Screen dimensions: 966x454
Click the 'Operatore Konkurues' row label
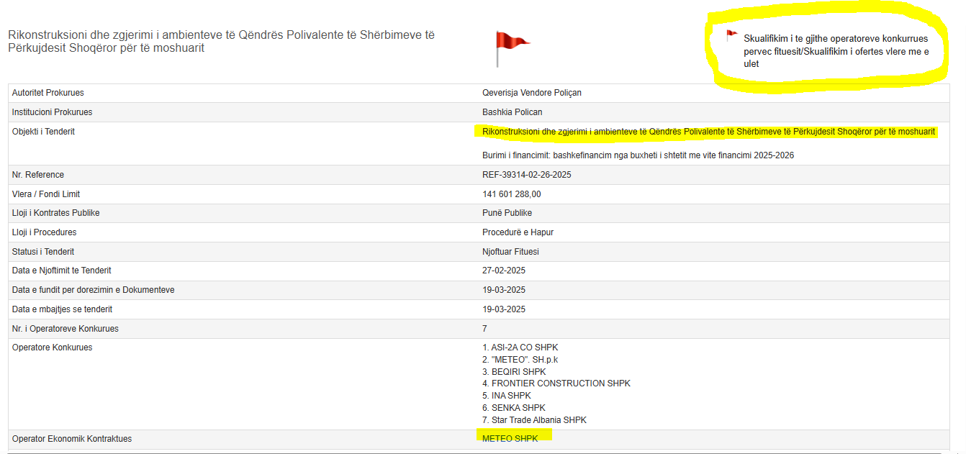[x=52, y=348]
